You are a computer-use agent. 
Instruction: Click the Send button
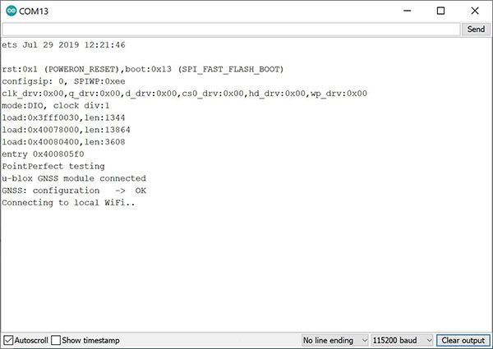point(476,30)
